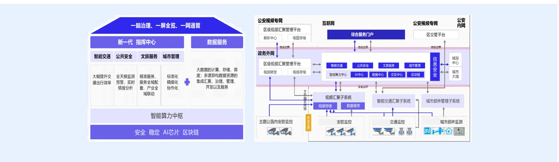Click the 视图存储 box
The width and height of the screenshot is (559, 162).
(x=299, y=38)
